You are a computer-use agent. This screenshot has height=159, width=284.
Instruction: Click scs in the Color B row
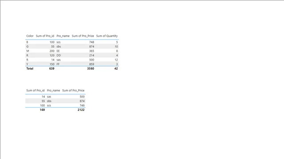pos(58,42)
